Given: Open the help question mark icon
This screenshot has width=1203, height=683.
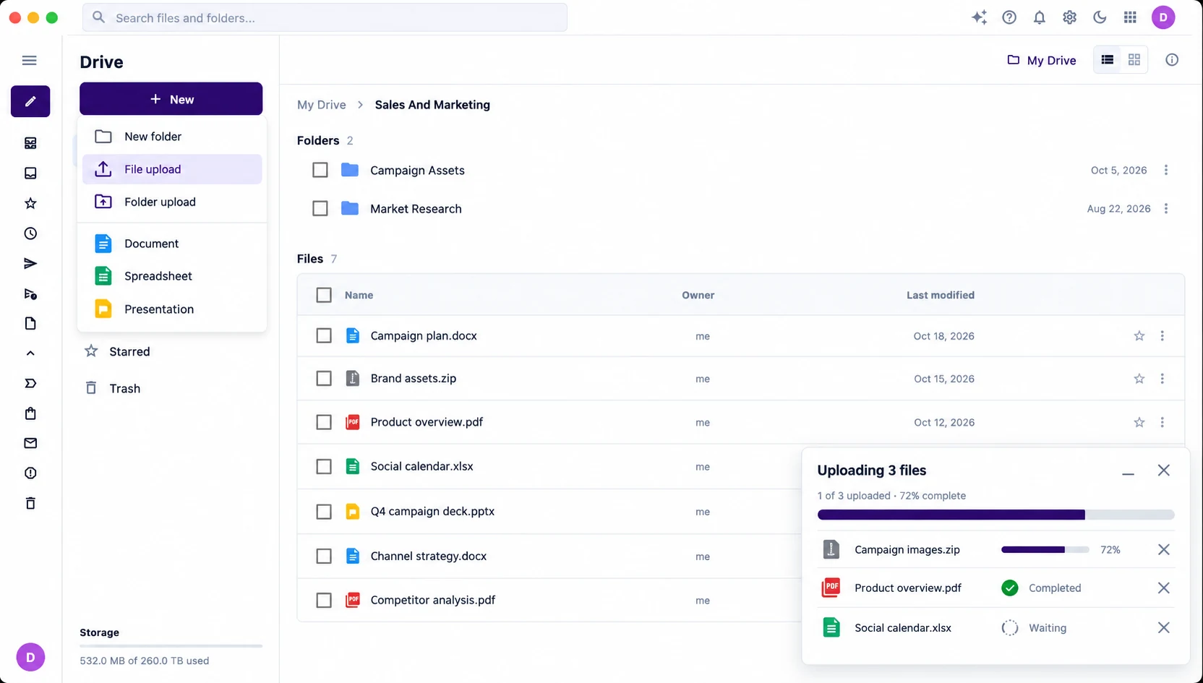Looking at the screenshot, I should click(x=1009, y=17).
